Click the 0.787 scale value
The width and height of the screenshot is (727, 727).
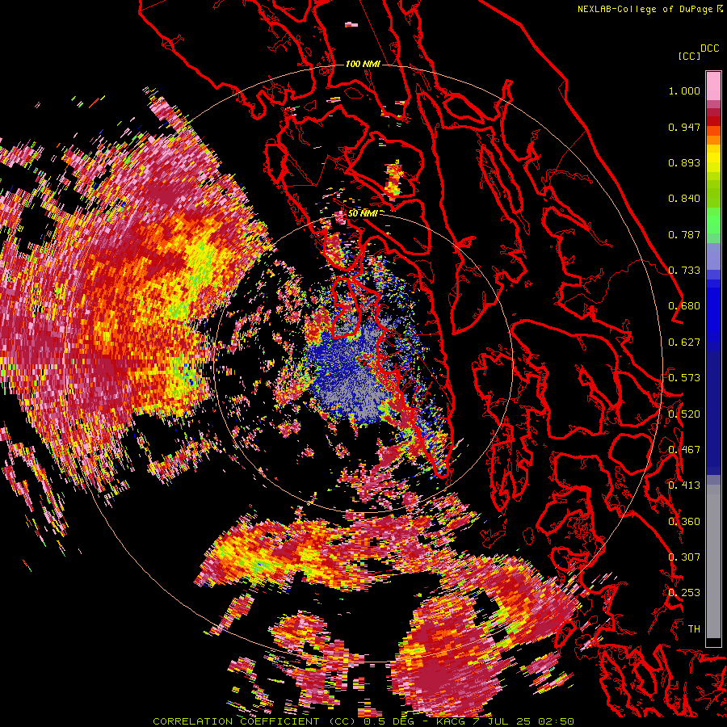tap(684, 234)
